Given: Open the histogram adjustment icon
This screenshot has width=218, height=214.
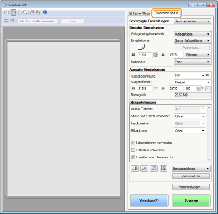Looking at the screenshot, I should [144, 168].
